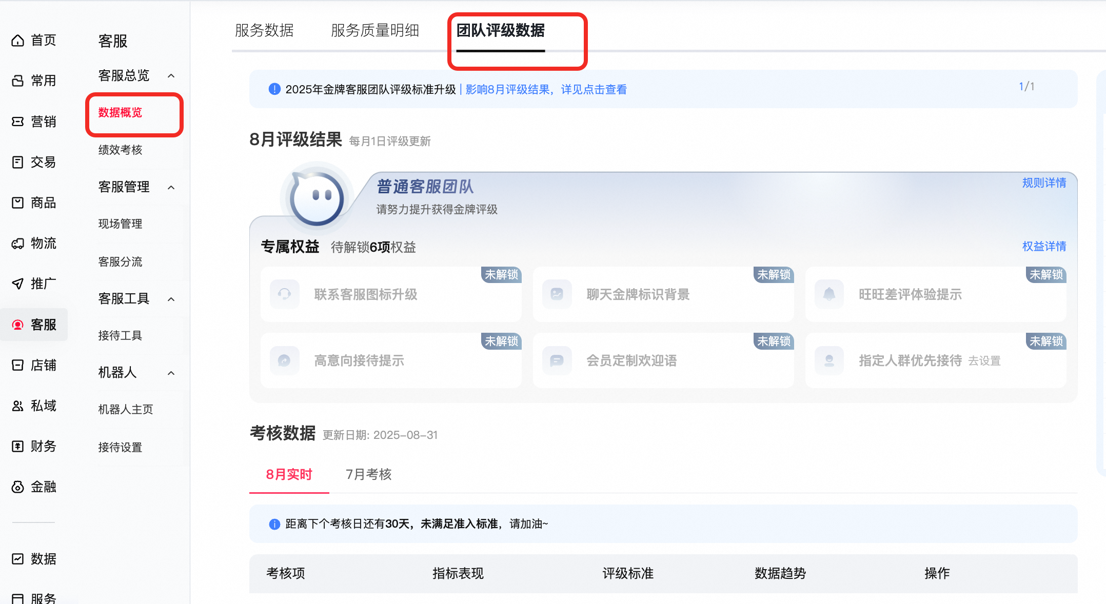Click the 评级标准 column header
The width and height of the screenshot is (1106, 604).
[x=628, y=573]
